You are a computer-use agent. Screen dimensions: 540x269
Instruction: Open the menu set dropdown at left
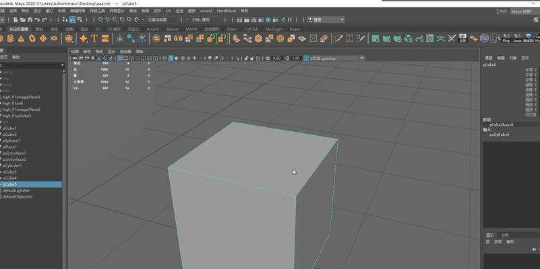3,20
